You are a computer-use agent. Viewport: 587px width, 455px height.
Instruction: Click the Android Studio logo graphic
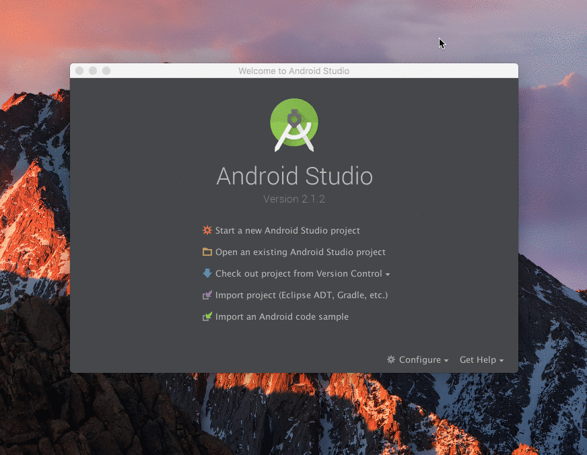point(294,125)
